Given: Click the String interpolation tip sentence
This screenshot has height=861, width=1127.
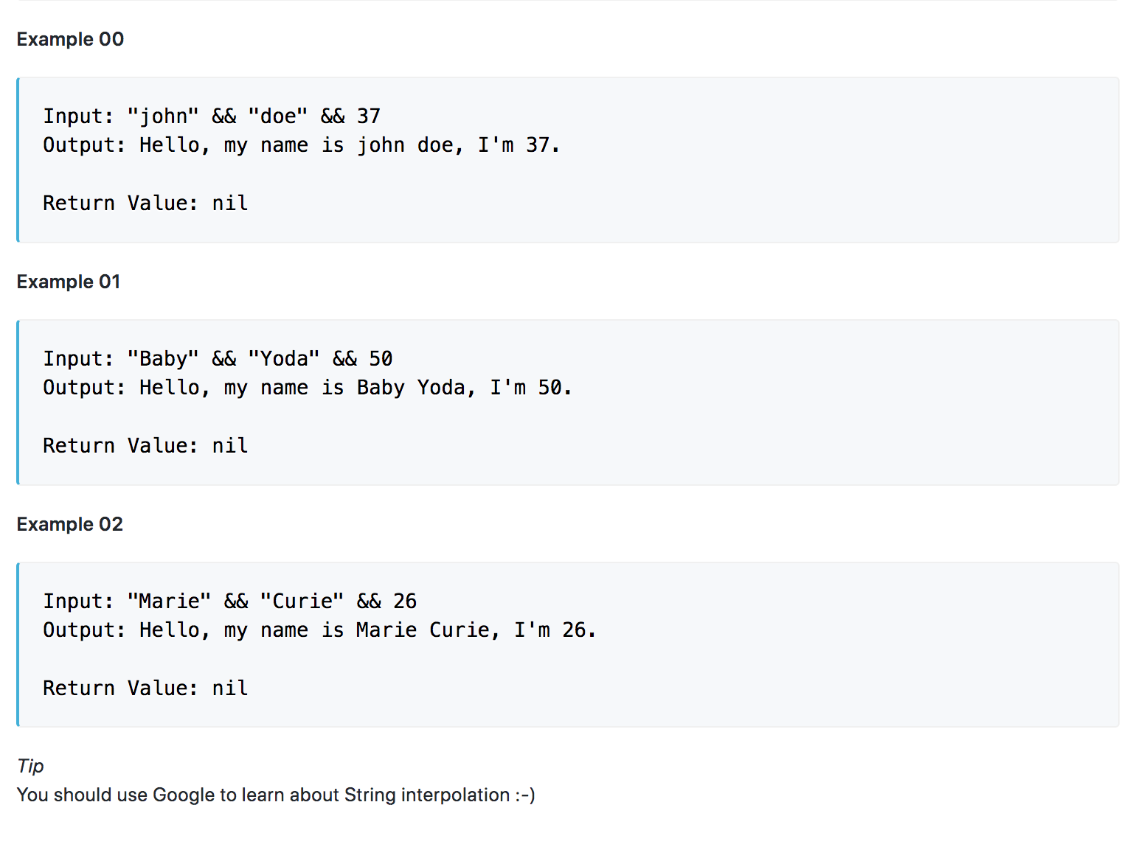Looking at the screenshot, I should (276, 795).
